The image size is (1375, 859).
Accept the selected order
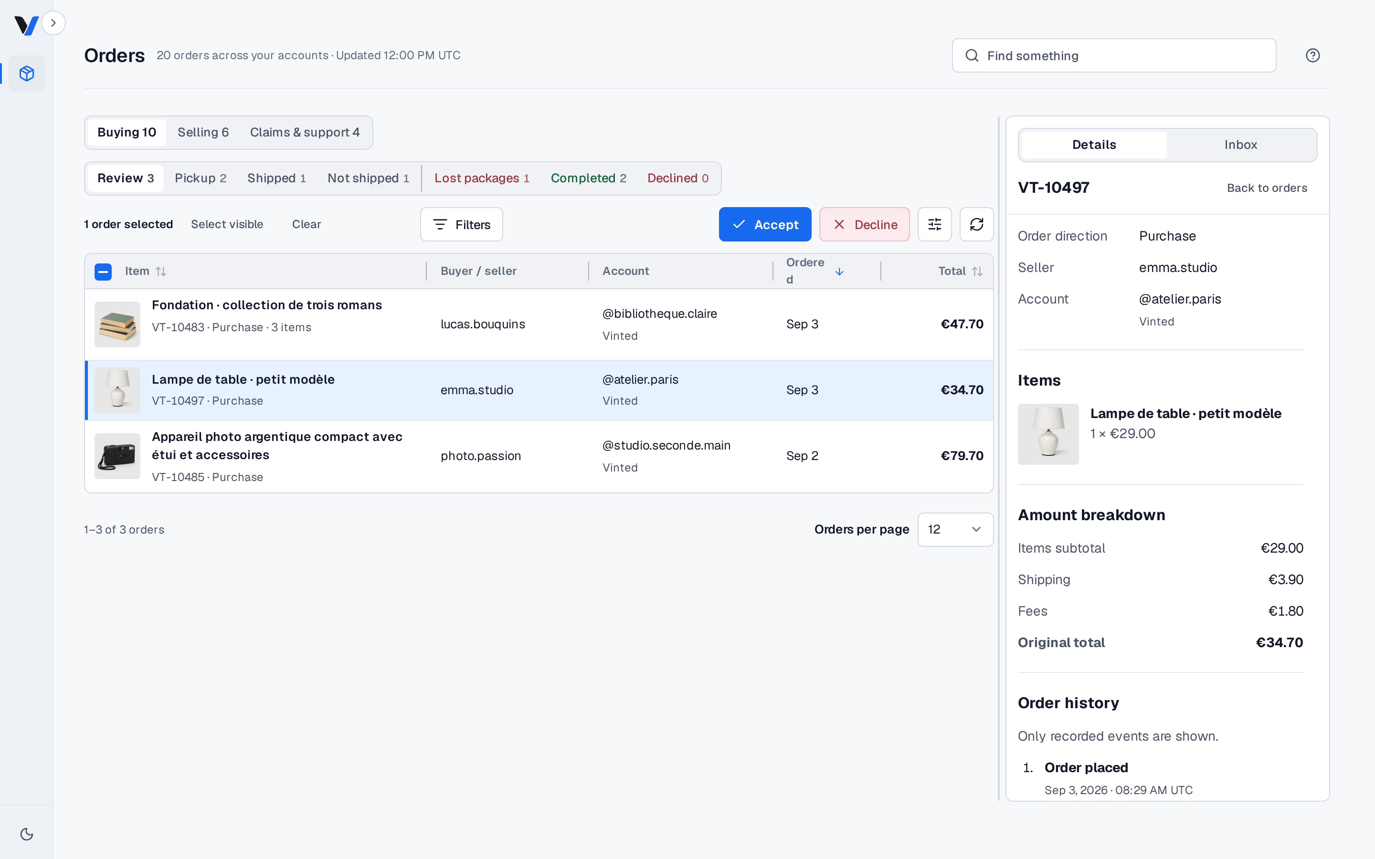pos(765,224)
